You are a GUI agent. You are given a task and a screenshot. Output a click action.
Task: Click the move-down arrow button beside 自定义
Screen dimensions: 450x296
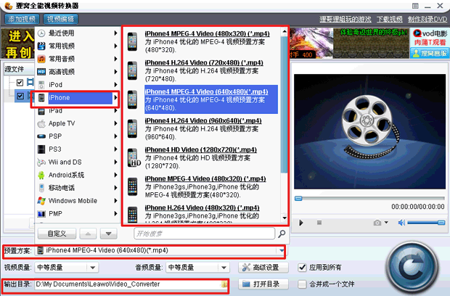(x=108, y=234)
